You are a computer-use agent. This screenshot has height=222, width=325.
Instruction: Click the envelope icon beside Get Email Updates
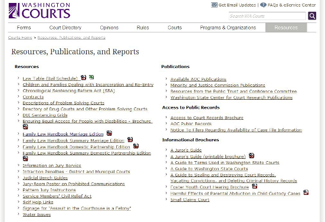tap(214, 5)
